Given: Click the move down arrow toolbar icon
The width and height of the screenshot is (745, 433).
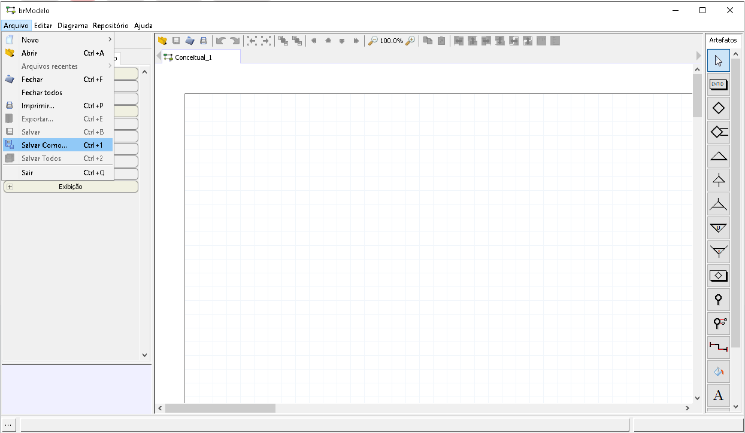Looking at the screenshot, I should (342, 41).
